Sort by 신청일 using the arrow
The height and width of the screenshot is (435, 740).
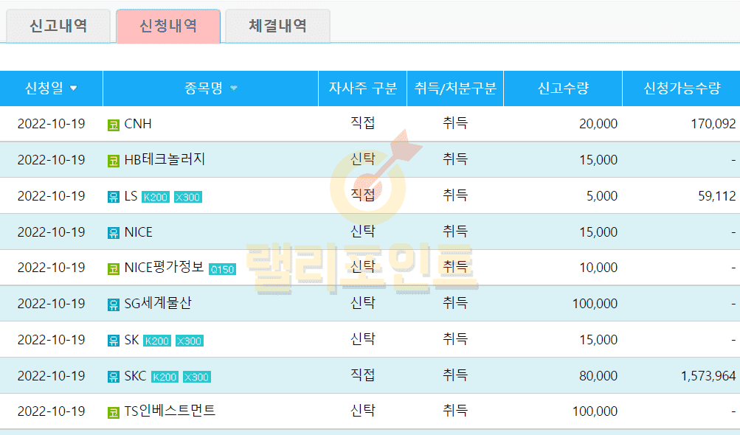tap(73, 88)
